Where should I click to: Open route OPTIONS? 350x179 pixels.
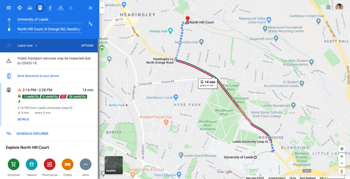coord(87,46)
